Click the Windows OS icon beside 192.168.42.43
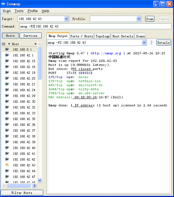The height and width of the screenshot is (197, 174). point(7,165)
